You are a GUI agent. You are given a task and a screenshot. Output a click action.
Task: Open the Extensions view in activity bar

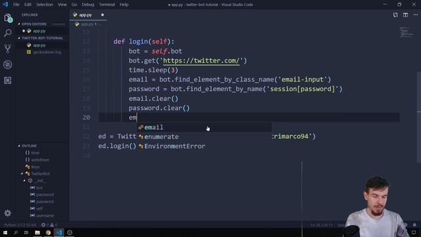8,80
